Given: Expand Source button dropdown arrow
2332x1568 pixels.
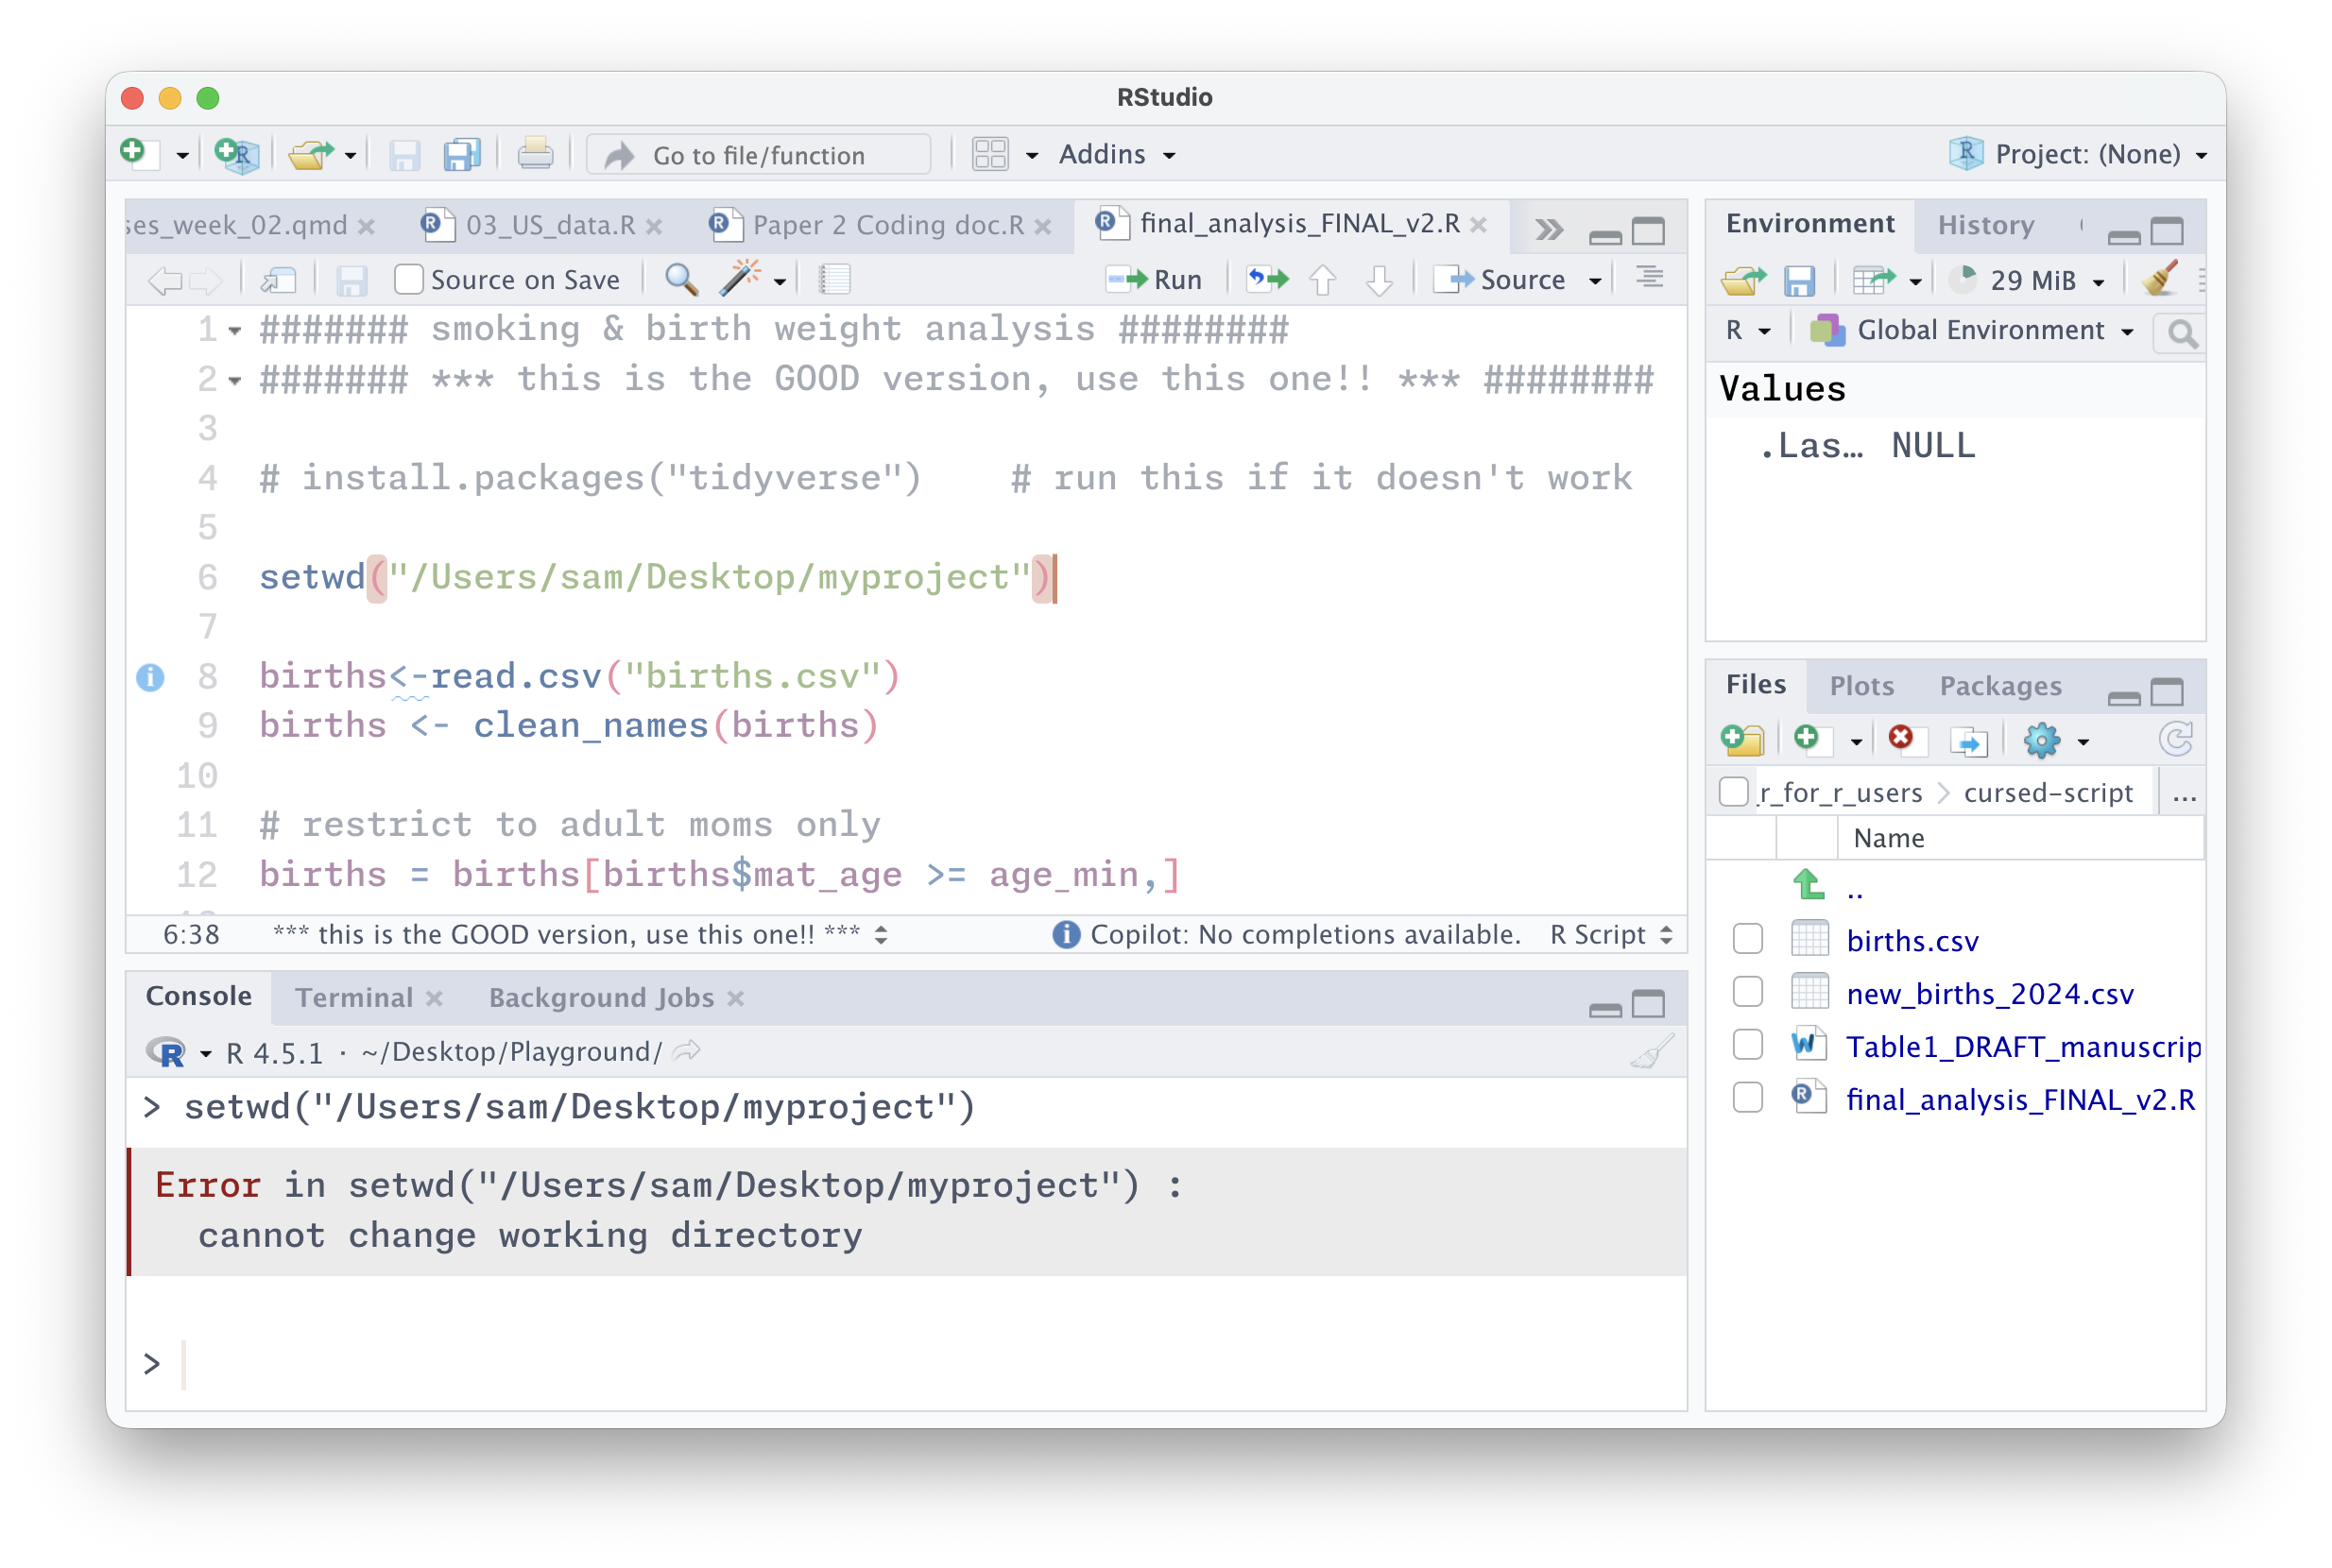Looking at the screenshot, I should coord(1595,281).
